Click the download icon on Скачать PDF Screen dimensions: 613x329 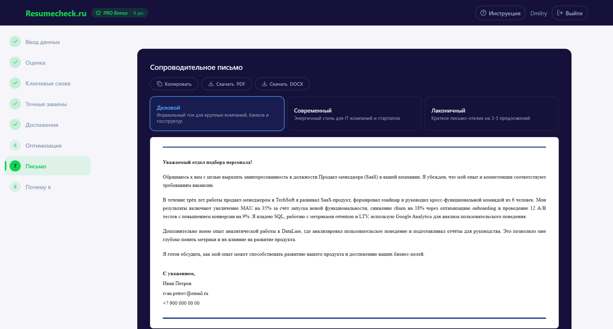pos(210,84)
